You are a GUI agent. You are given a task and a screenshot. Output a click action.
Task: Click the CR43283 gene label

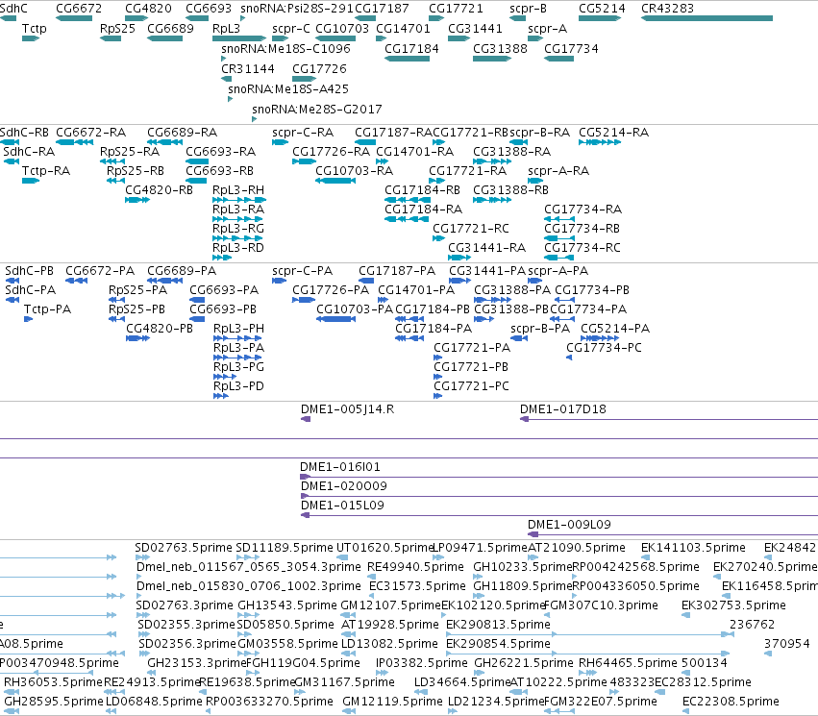point(667,9)
